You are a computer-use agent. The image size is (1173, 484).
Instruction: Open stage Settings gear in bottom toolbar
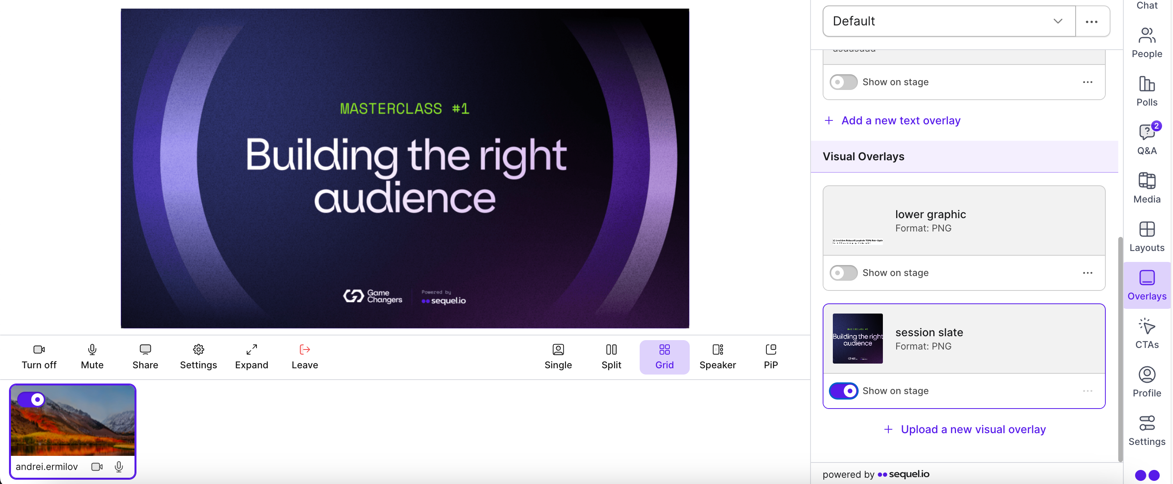pos(199,357)
